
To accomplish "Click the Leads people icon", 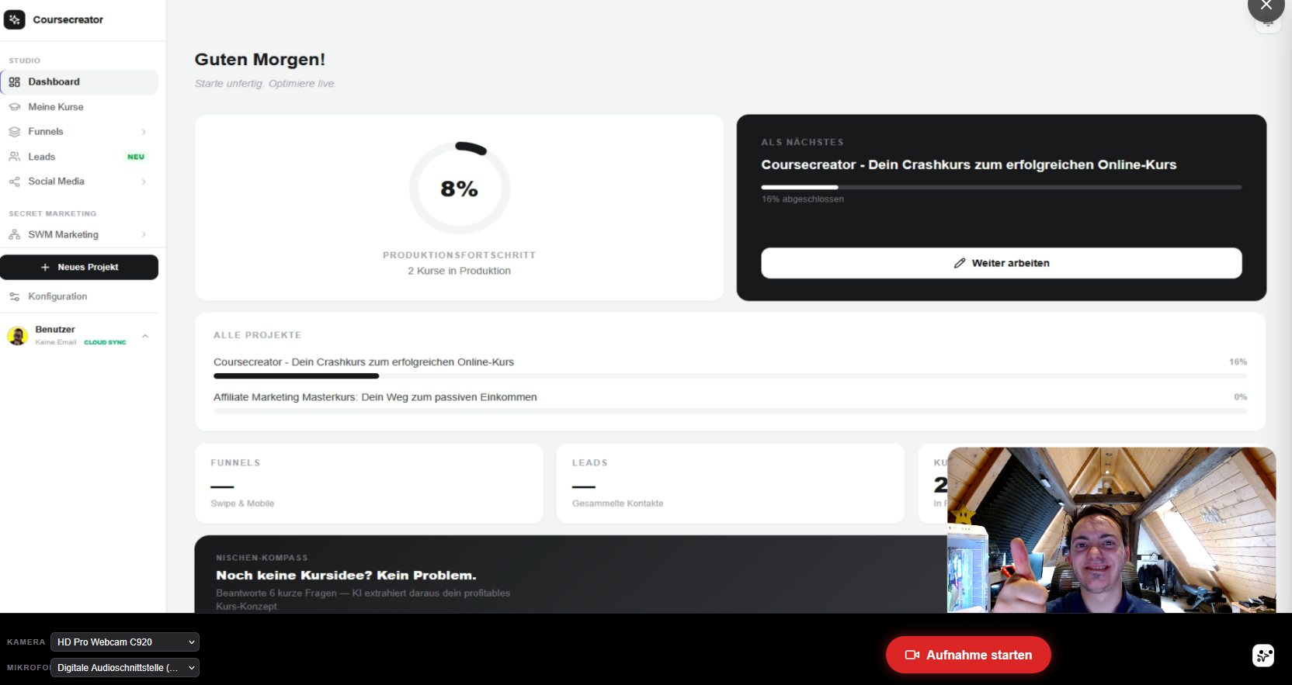I will click(x=14, y=157).
